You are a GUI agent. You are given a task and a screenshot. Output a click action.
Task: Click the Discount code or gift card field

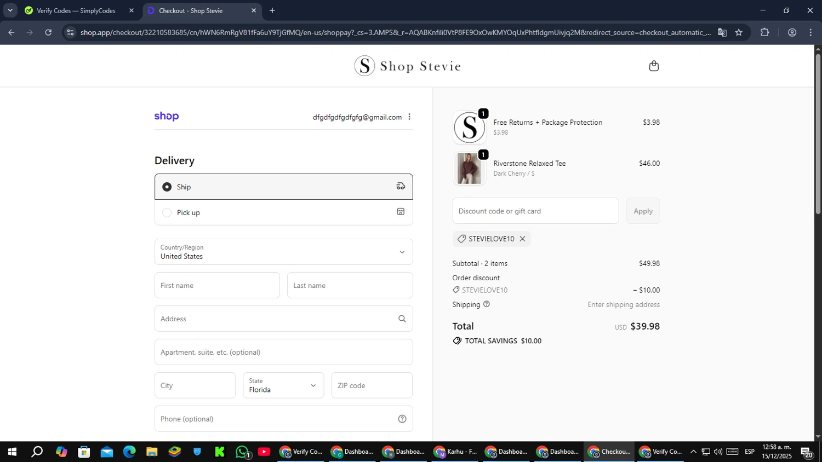click(535, 211)
